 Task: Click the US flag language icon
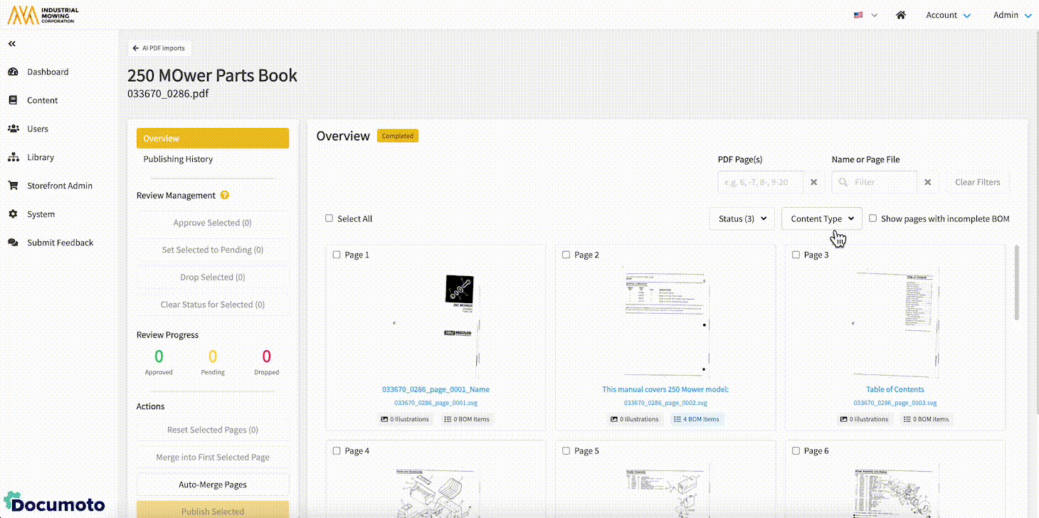pyautogui.click(x=859, y=15)
